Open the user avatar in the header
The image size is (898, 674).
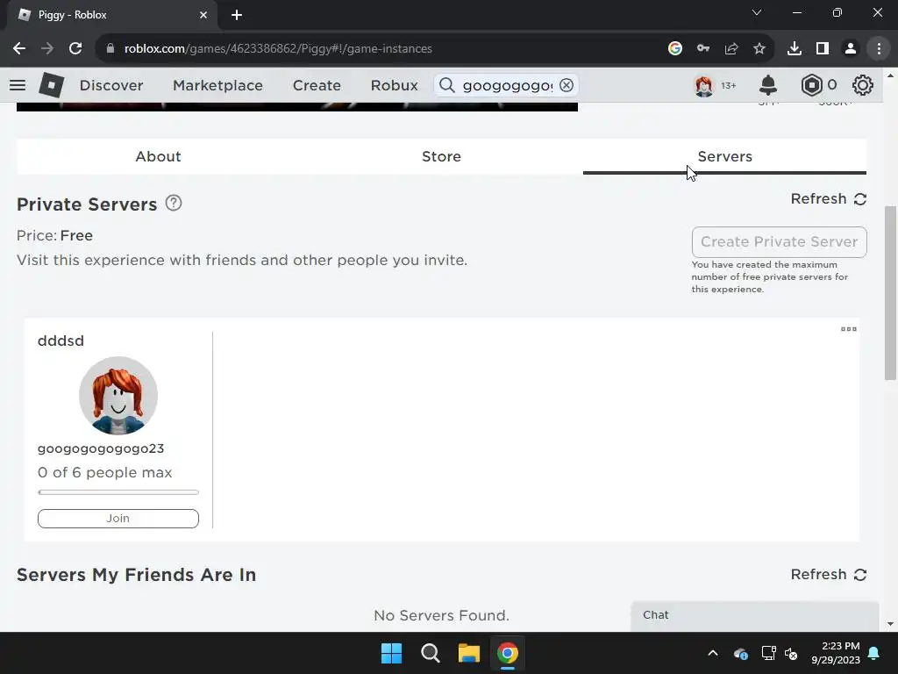coord(704,85)
